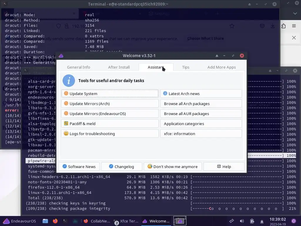Click the 'checking package integrity' line
301x226 pixels.
(x=68, y=209)
